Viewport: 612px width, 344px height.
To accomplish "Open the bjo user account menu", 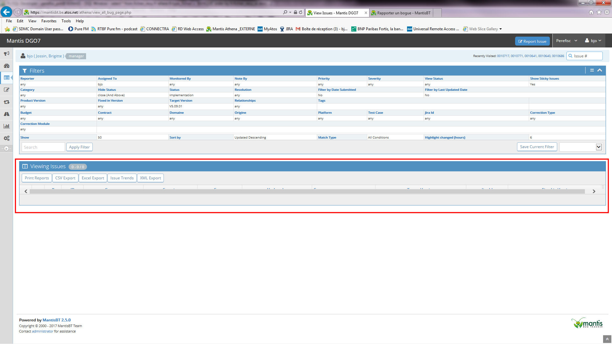I will [x=593, y=41].
